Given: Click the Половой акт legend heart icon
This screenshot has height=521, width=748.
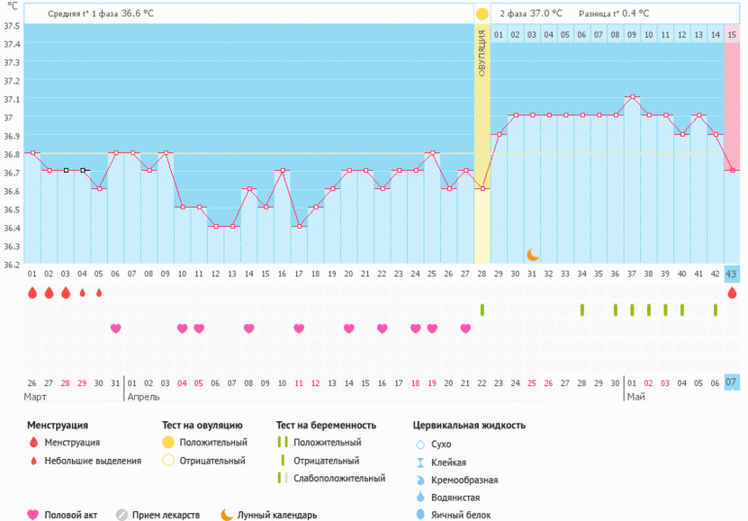Looking at the screenshot, I should (33, 515).
